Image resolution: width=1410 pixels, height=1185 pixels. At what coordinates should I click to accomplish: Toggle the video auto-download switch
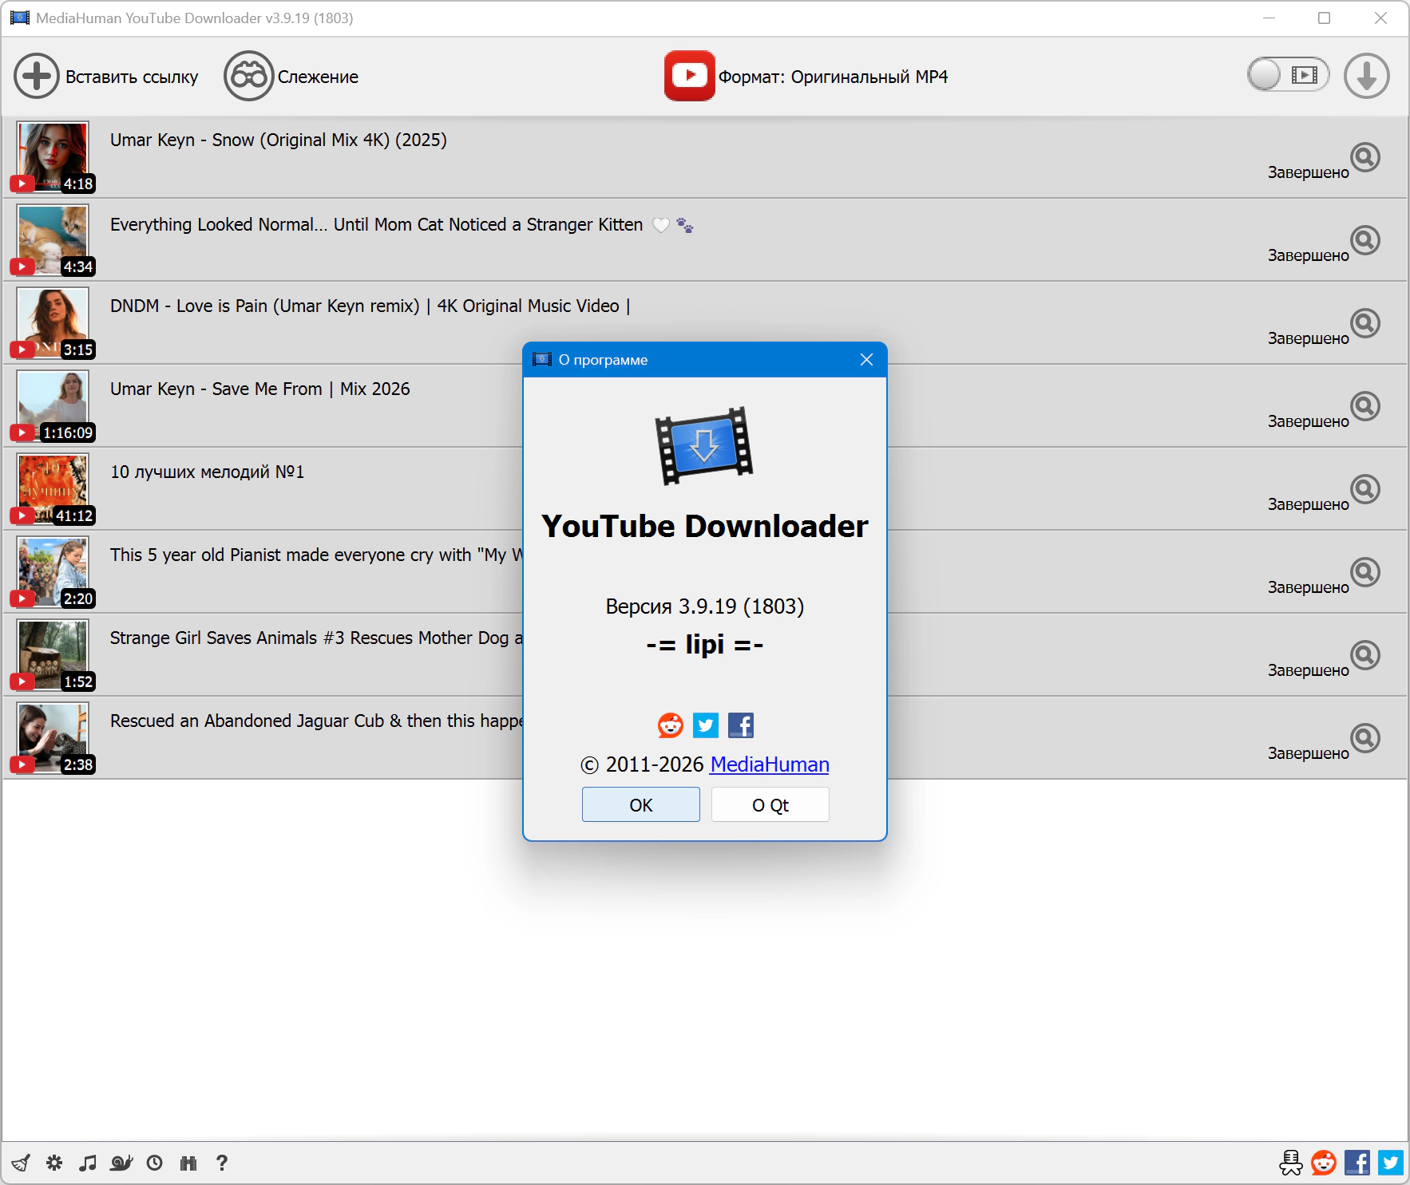[1287, 76]
